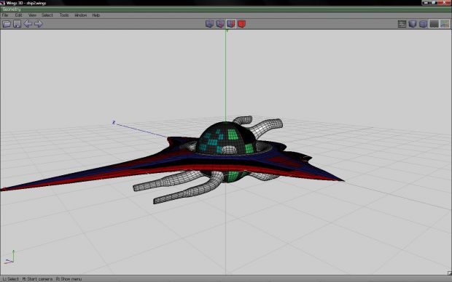Click the "L: Select" status bar hint
This screenshot has width=452, height=282.
(11, 279)
